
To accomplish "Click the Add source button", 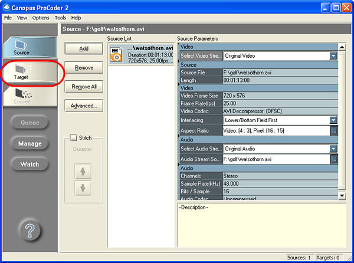I will click(84, 48).
